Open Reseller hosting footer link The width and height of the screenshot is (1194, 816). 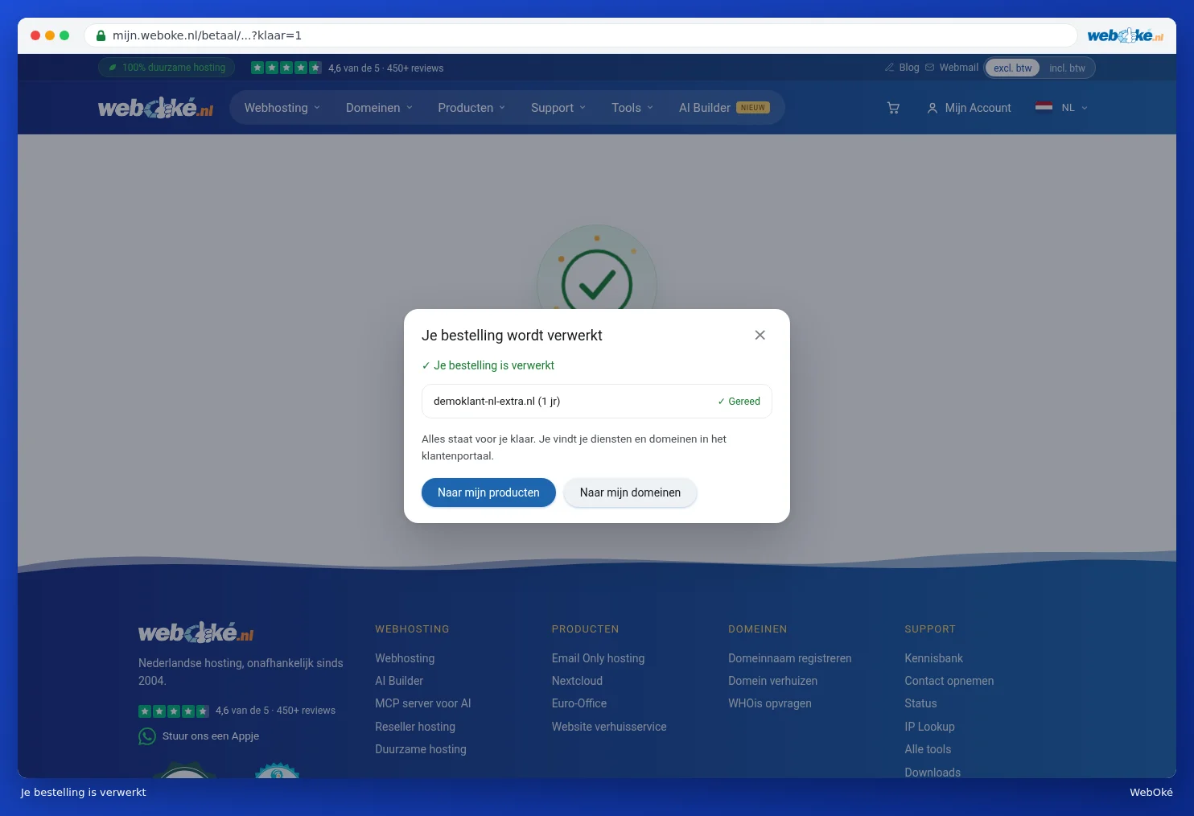pos(415,727)
